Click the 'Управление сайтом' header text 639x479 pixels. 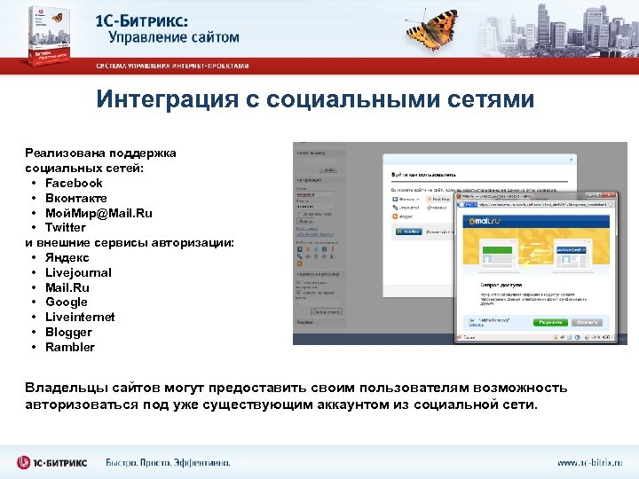(x=174, y=37)
